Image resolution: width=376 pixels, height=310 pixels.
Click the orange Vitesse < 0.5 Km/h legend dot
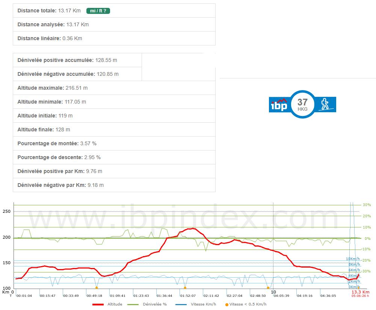pos(227,304)
